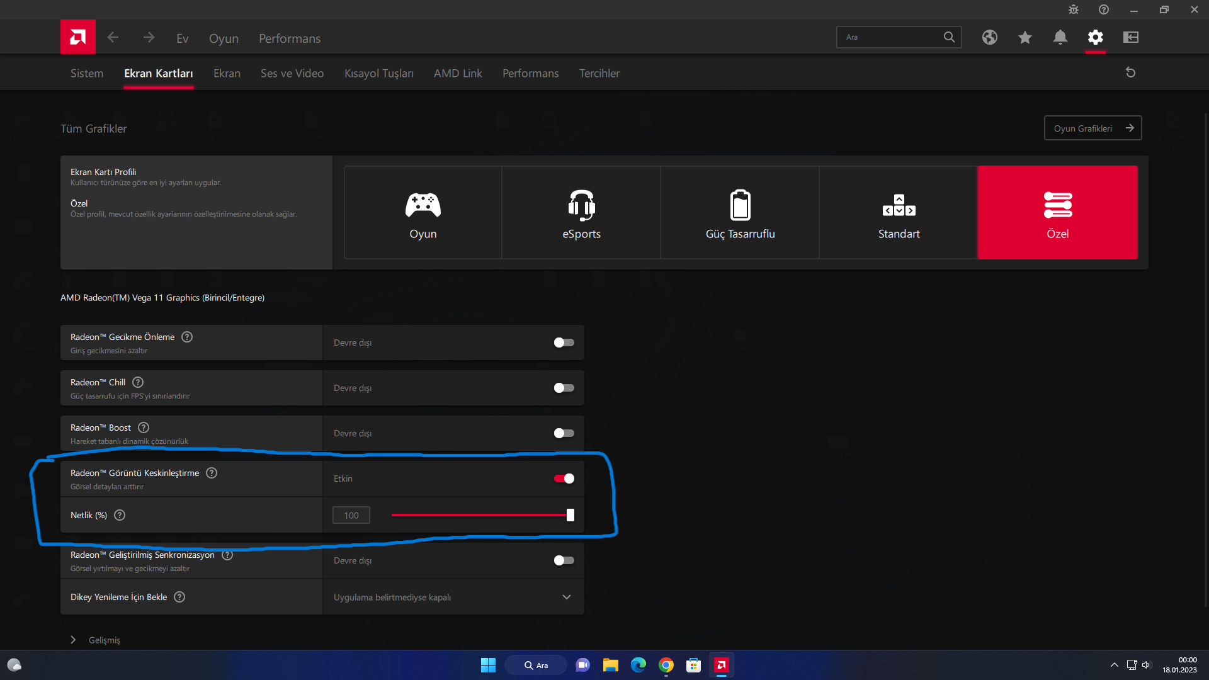
Task: Select the Özel custom profile
Action: point(1058,213)
